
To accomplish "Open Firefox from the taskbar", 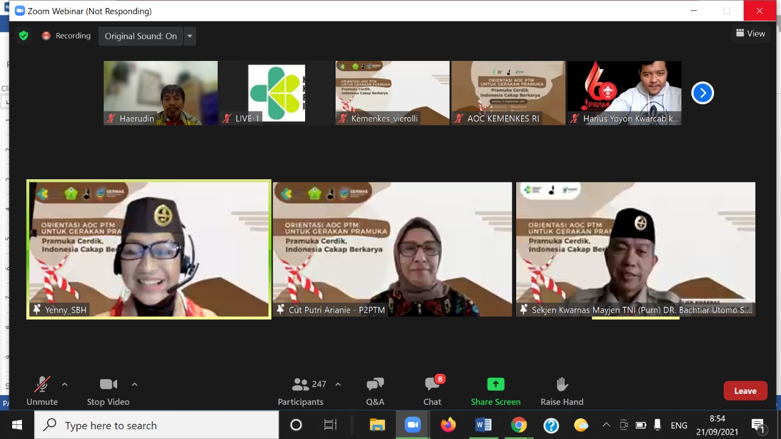I will click(x=448, y=425).
